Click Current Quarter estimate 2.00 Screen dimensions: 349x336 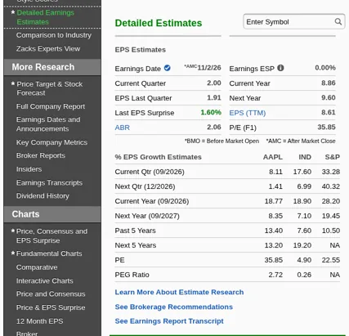pos(214,83)
